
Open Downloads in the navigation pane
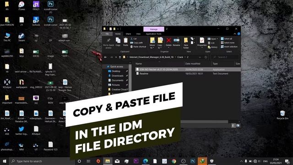click(117, 76)
